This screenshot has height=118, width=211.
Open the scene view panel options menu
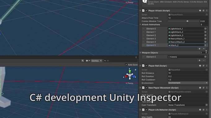point(136,57)
